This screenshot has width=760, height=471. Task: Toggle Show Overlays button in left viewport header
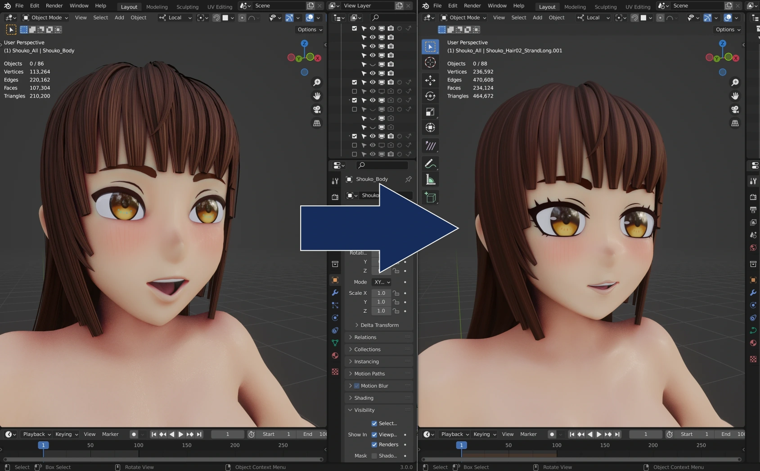[x=310, y=18]
